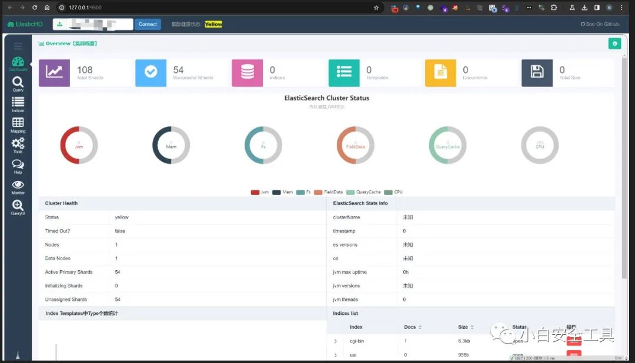This screenshot has height=363, width=635.
Task: Reload the page with the refresh icon
Action: pyautogui.click(x=35, y=8)
